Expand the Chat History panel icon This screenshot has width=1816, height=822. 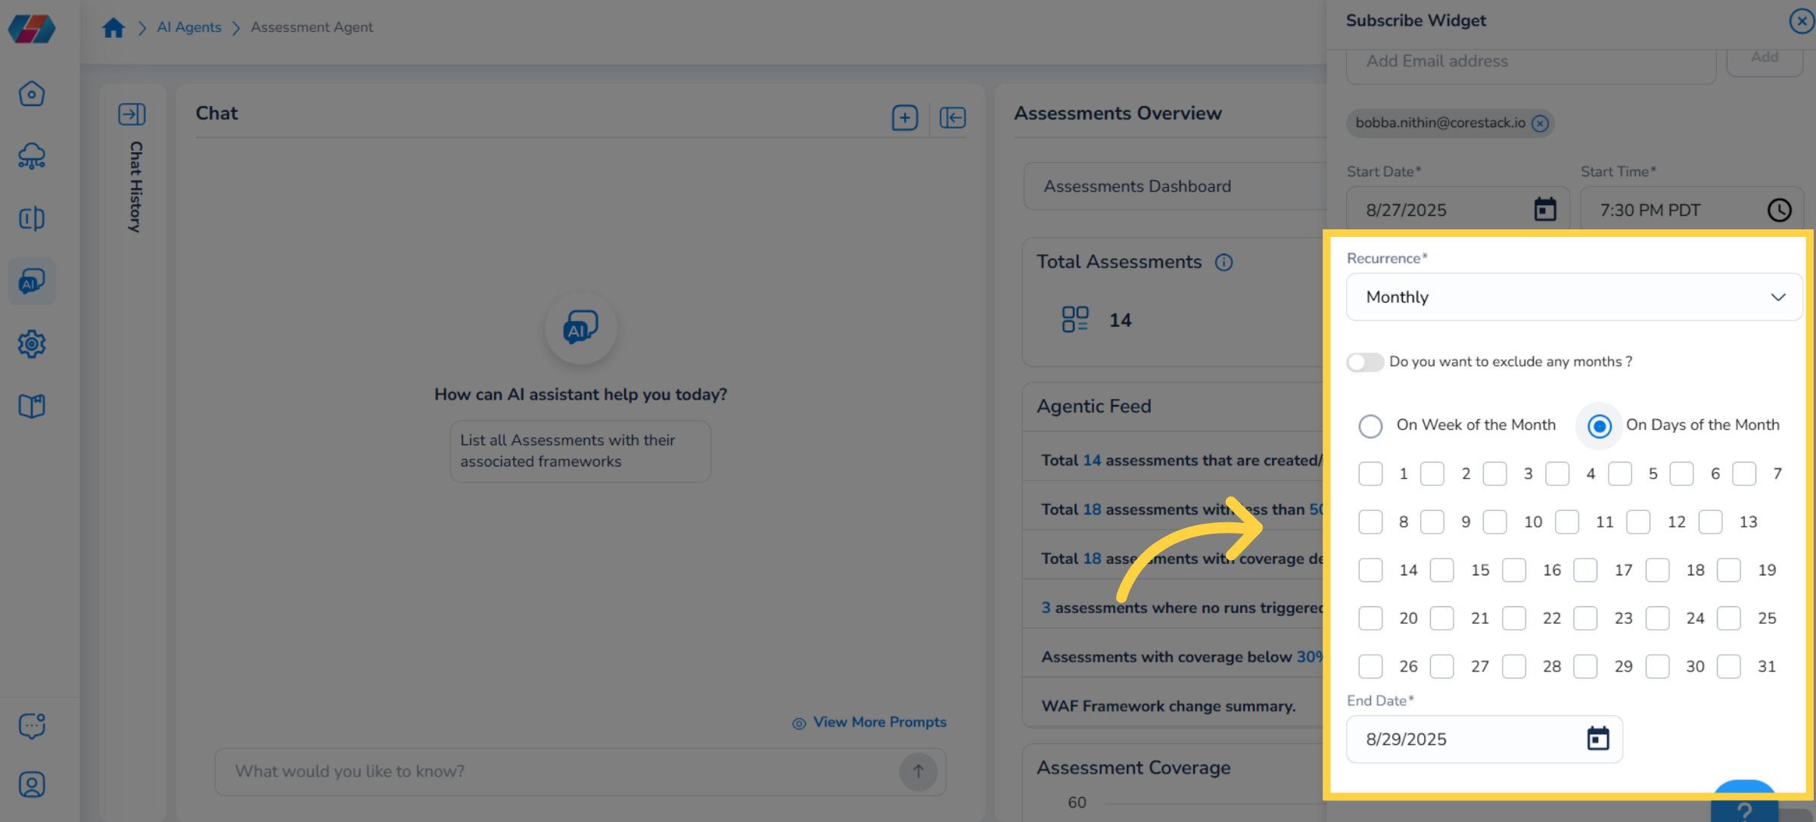coord(132,114)
